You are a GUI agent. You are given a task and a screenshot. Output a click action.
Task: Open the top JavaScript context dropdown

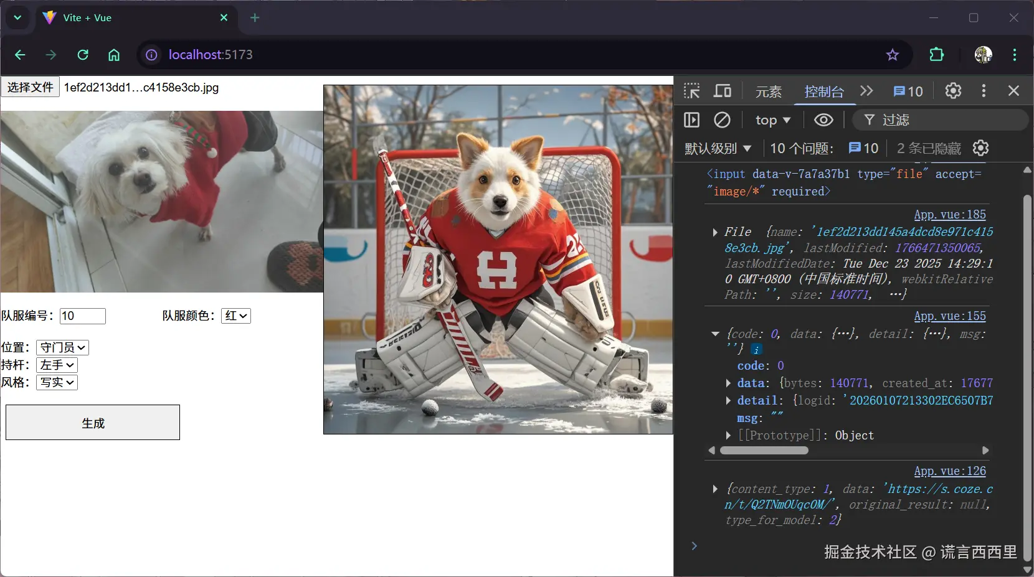[x=773, y=120]
